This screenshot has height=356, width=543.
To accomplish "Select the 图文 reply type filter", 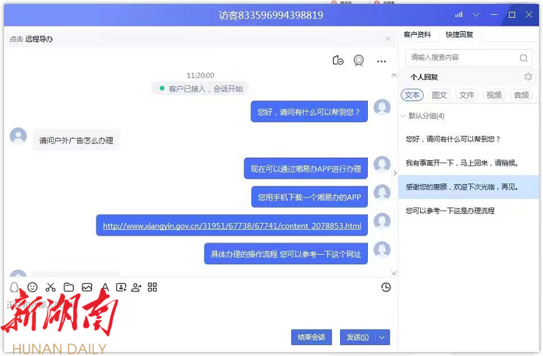I will 439,95.
